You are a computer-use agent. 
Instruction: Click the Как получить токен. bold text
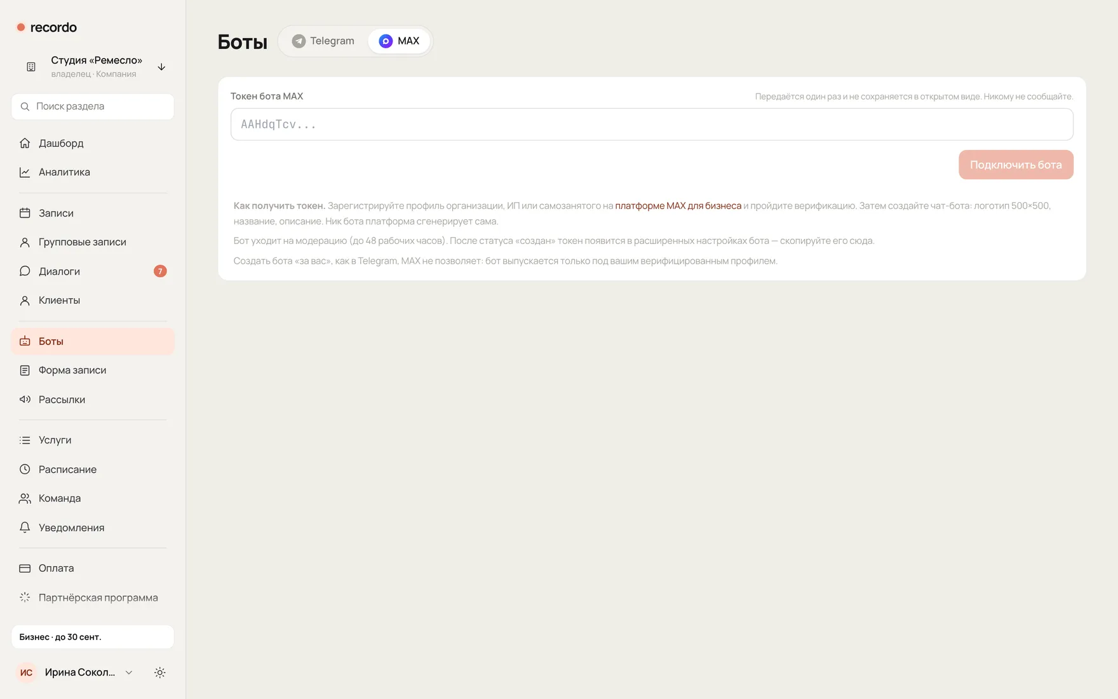279,206
